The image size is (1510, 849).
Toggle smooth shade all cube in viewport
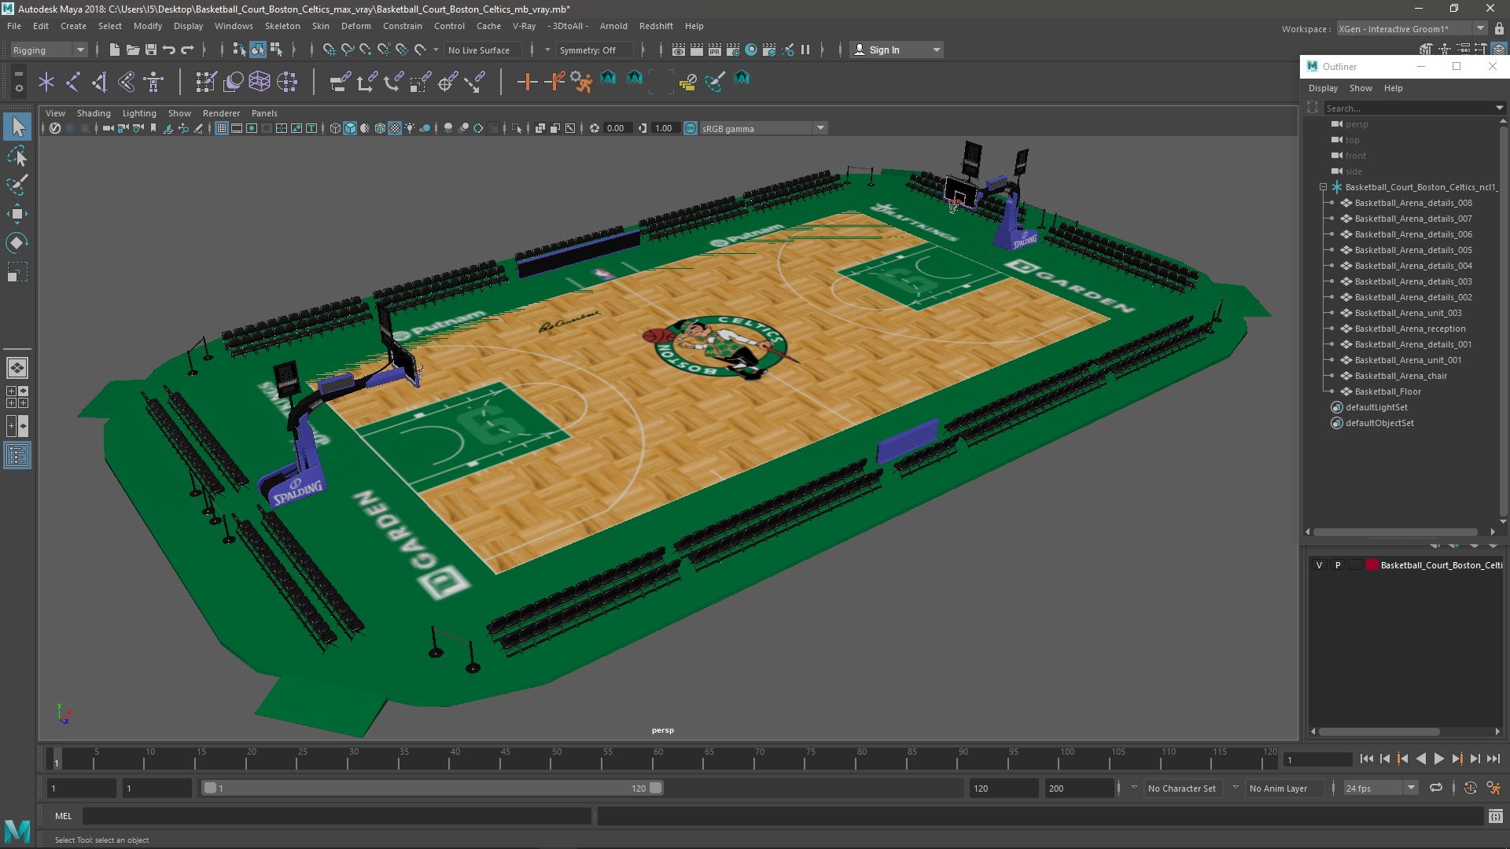click(350, 128)
